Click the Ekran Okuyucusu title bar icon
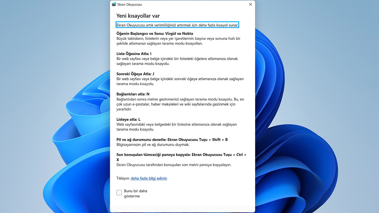 tap(114, 4)
